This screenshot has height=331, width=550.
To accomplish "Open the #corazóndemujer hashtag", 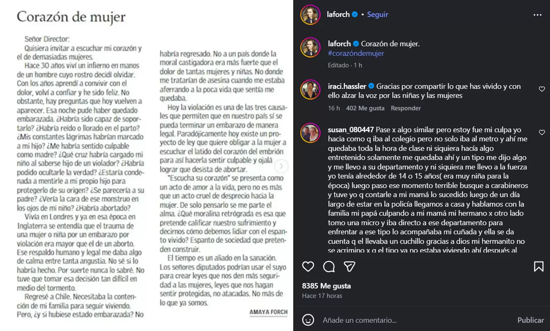I will [356, 53].
